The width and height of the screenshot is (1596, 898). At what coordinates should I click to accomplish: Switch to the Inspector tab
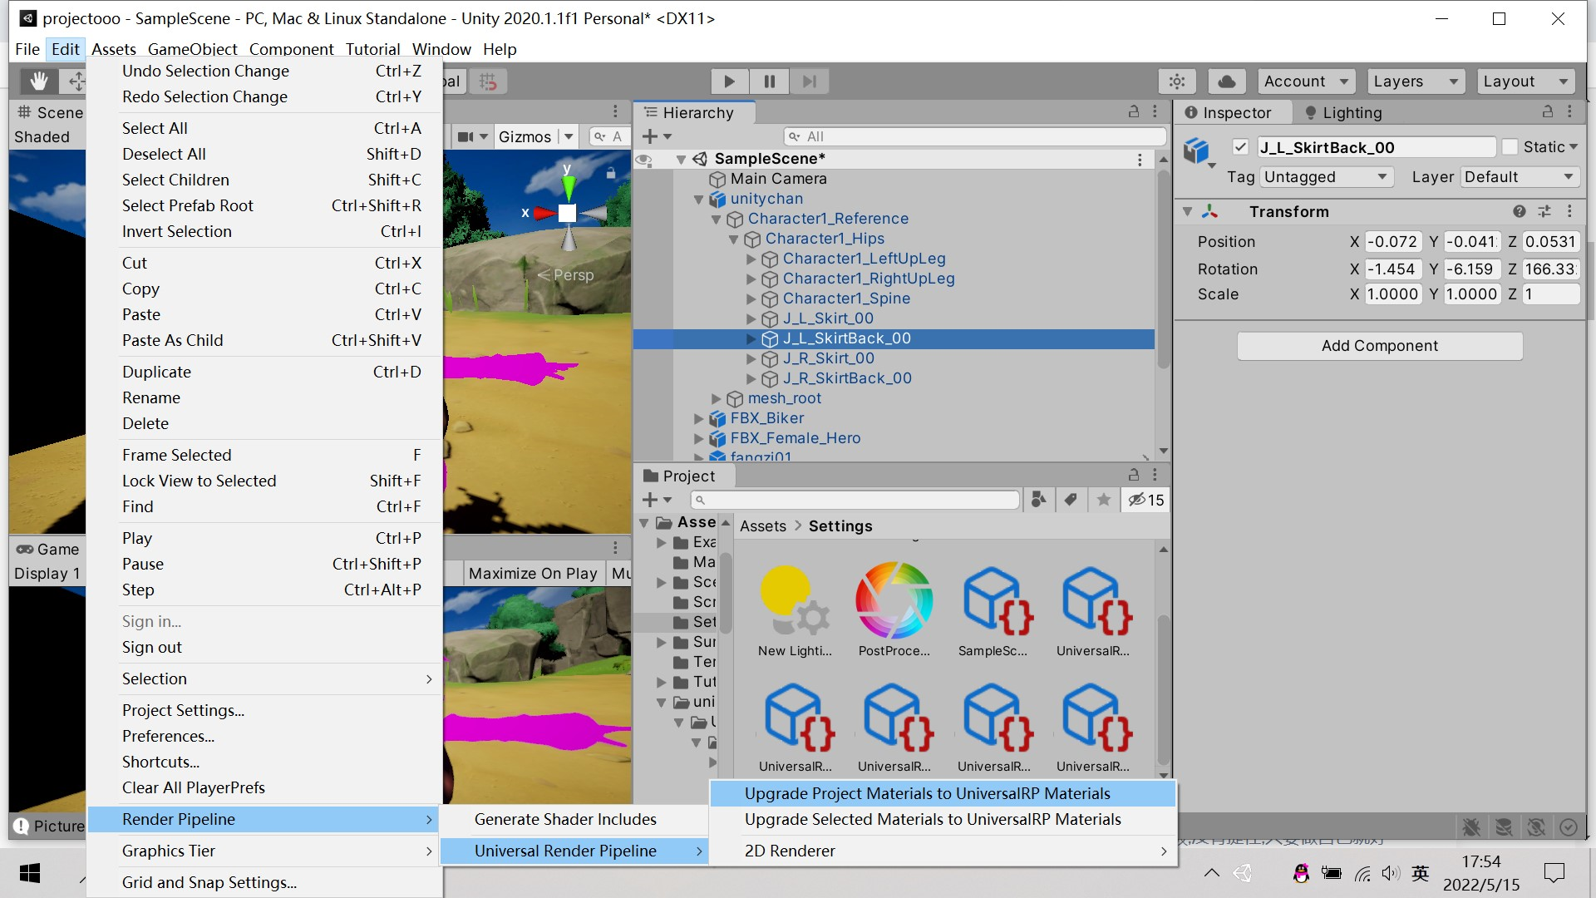(x=1229, y=112)
